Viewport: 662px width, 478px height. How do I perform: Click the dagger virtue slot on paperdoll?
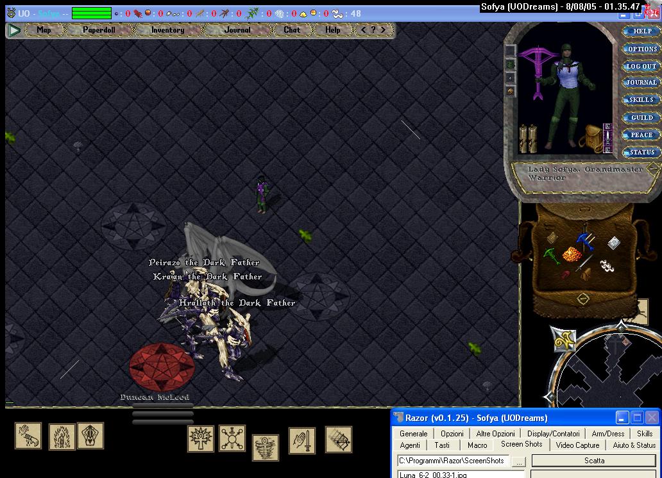(607, 137)
